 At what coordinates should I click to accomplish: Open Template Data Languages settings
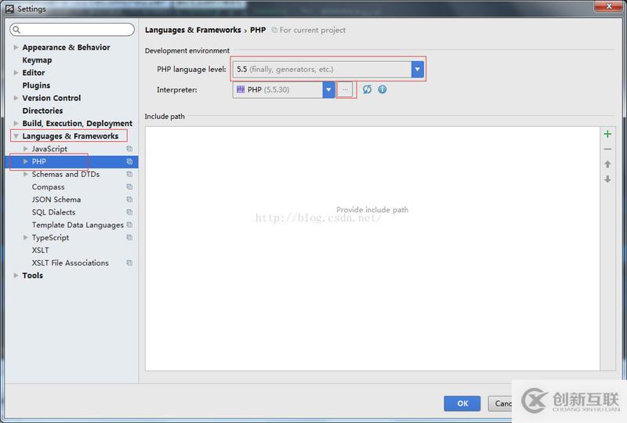point(78,225)
